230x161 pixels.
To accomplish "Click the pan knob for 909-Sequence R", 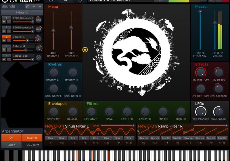I will (x=39, y=29).
